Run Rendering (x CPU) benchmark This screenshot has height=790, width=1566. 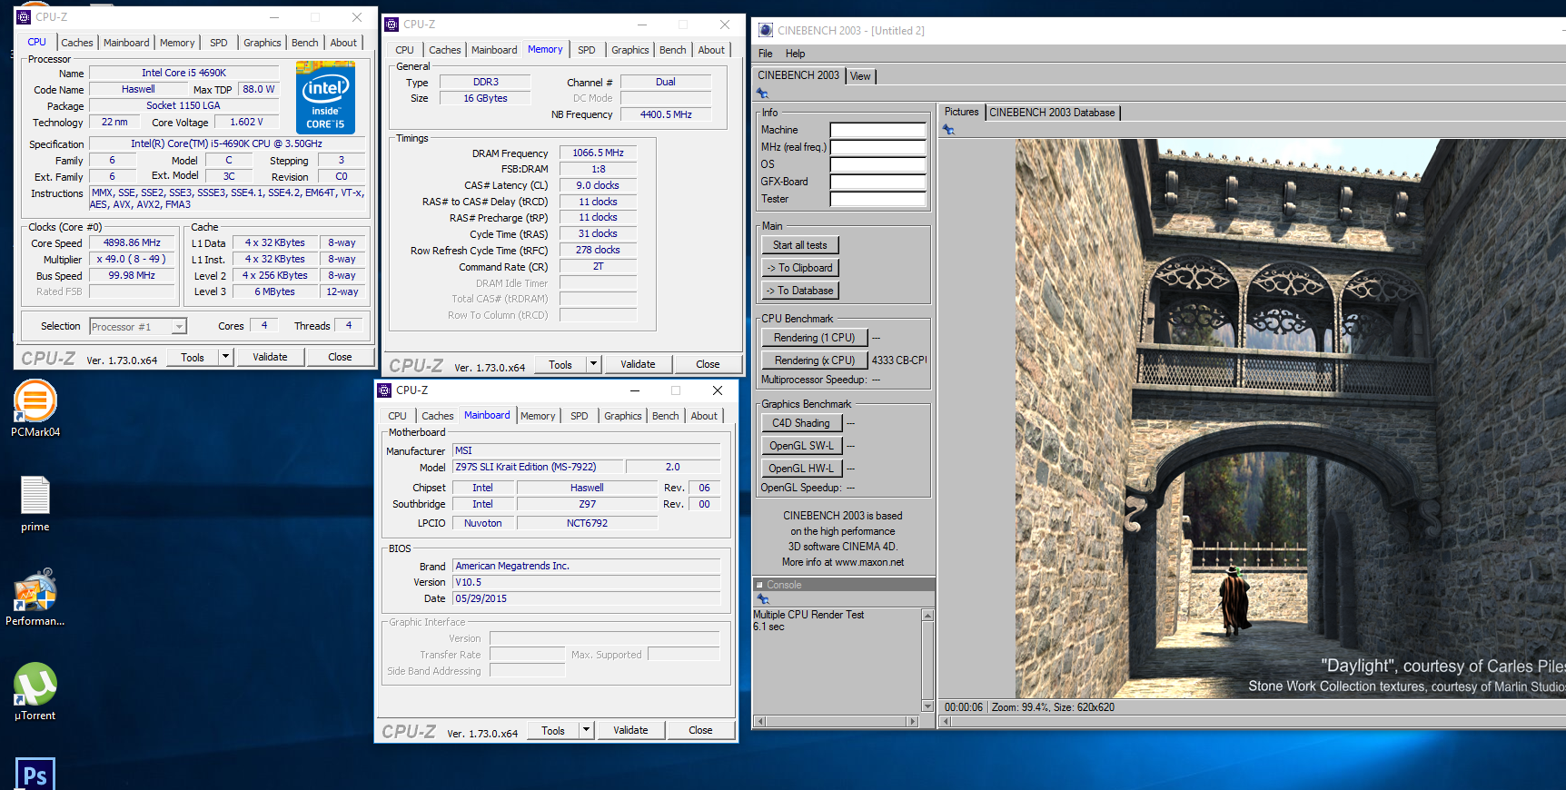815,360
